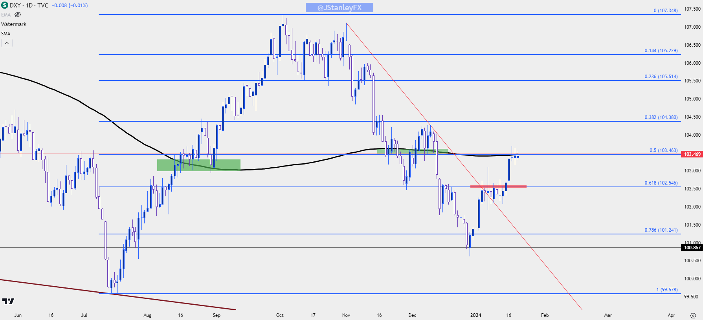Click the Mar label on time axis
Screen dimensions: 703x320
click(x=608, y=315)
